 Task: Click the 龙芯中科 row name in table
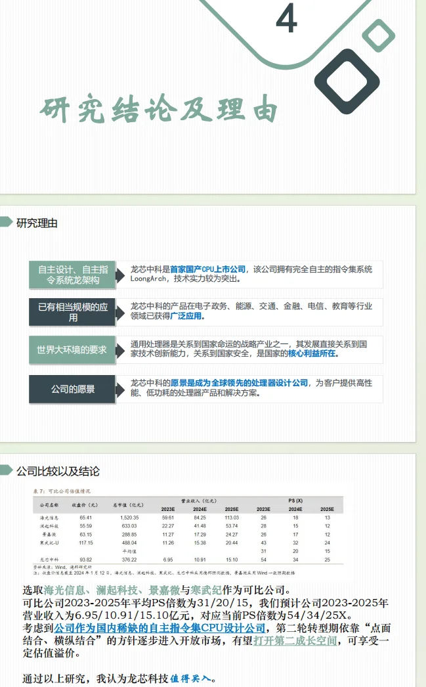tap(49, 560)
